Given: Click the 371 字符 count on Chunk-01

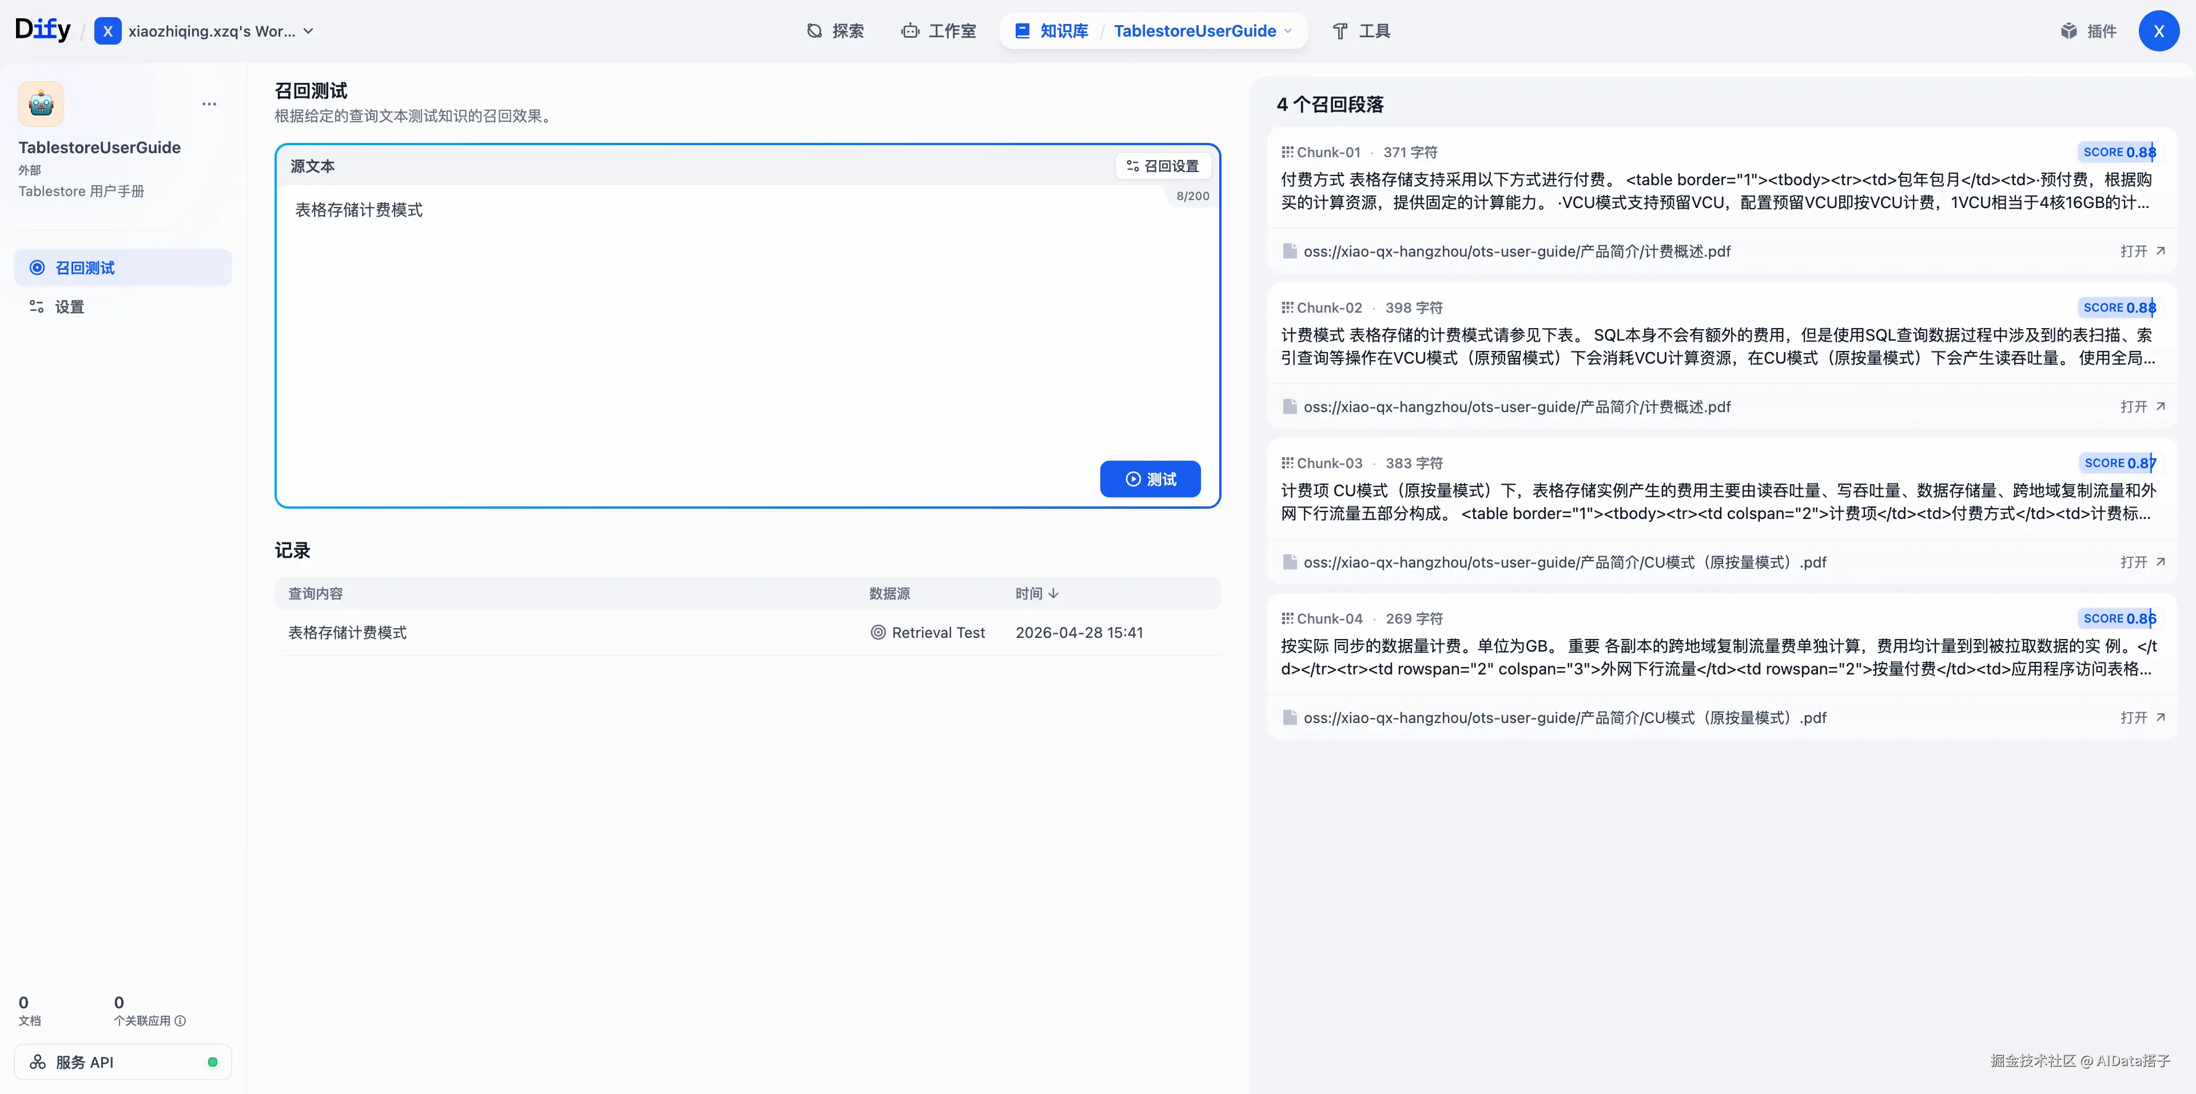Looking at the screenshot, I should (1410, 153).
